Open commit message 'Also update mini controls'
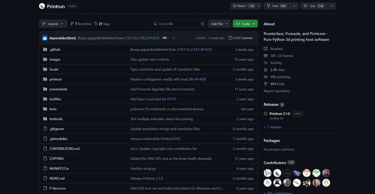Viewport: 375px width, 194px height. tap(150, 59)
